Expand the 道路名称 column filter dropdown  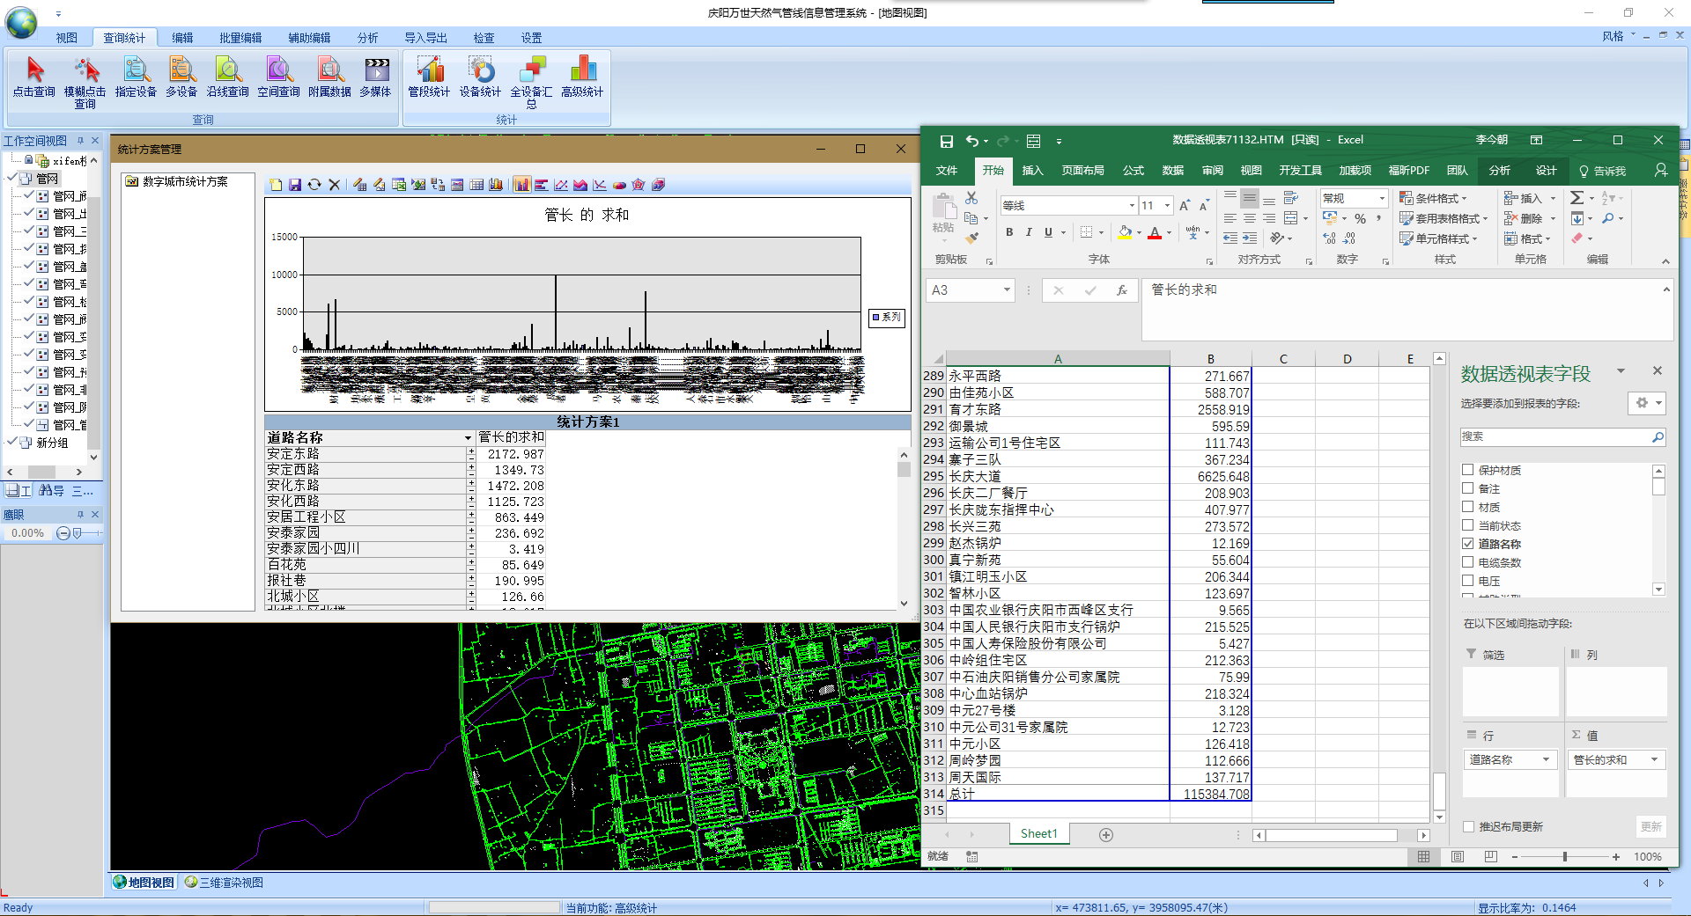[x=468, y=438]
